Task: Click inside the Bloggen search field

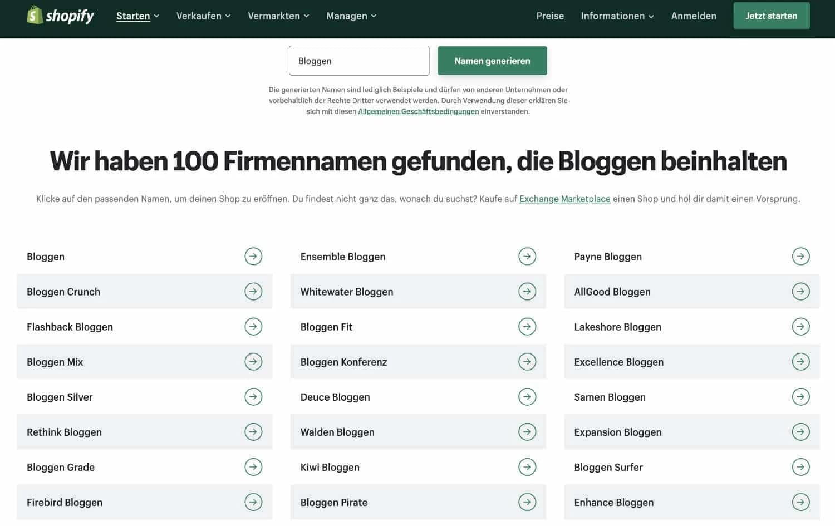Action: point(359,61)
